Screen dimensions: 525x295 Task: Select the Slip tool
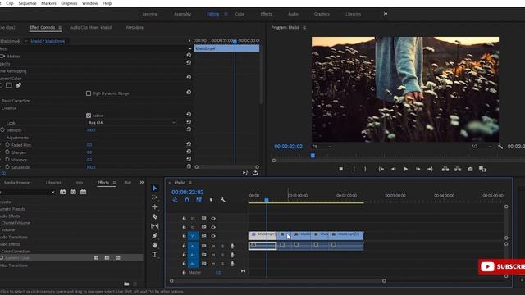[x=155, y=226]
